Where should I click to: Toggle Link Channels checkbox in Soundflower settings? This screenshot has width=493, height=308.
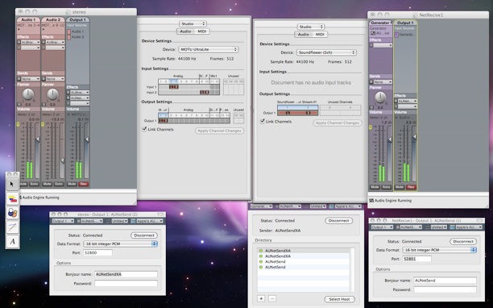click(263, 122)
